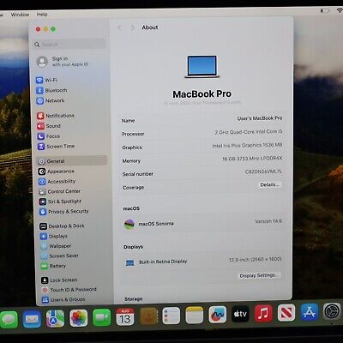The width and height of the screenshot is (343, 343).
Task: Open Messages from the Dock
Action: click(x=9, y=320)
